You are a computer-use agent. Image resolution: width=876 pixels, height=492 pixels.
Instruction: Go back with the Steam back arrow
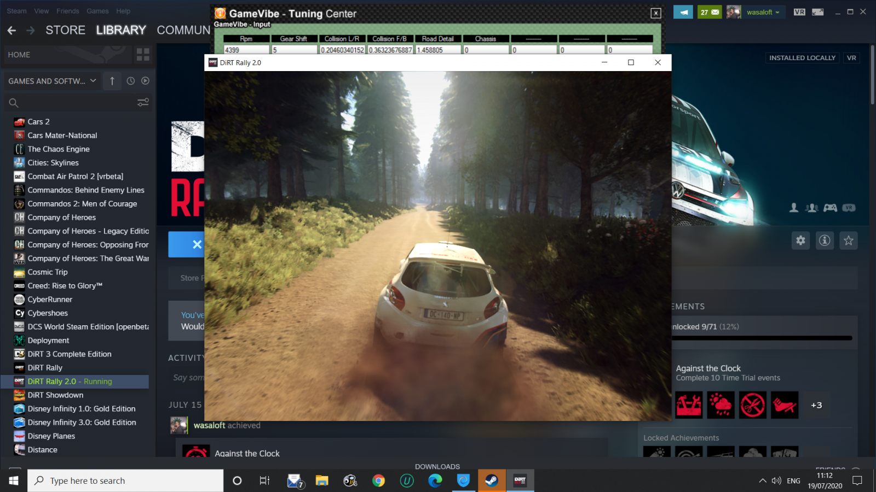click(11, 31)
